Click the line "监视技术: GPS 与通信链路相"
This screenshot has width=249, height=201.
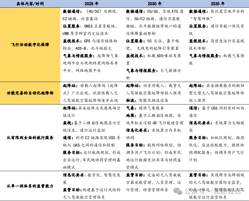pos(90,41)
